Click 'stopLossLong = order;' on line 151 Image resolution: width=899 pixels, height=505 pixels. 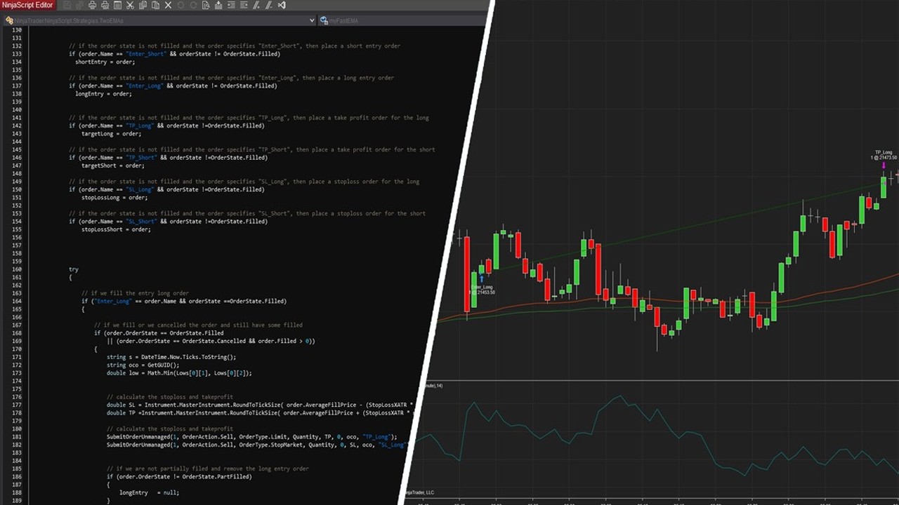coord(114,197)
